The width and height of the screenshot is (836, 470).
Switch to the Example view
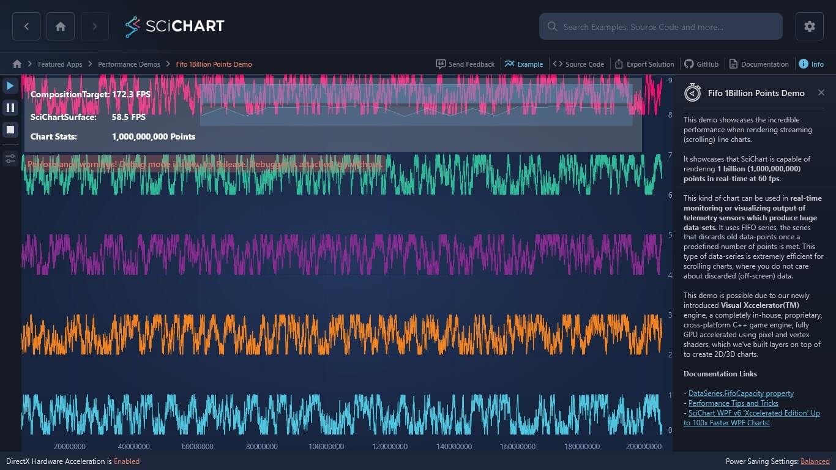click(x=524, y=64)
